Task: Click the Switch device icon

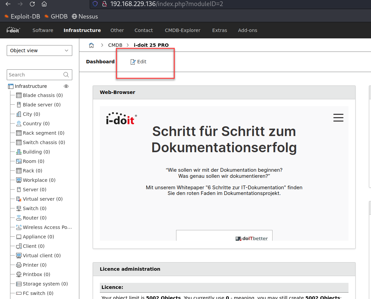Action: coord(19,208)
